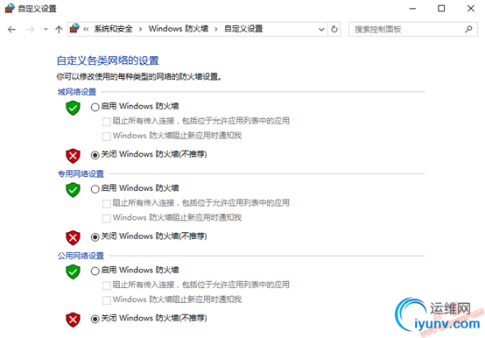Close the 自定义设置 window
The image size is (485, 338).
471,9
